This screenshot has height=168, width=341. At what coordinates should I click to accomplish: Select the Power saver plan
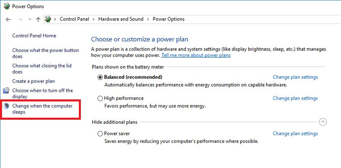click(x=100, y=134)
